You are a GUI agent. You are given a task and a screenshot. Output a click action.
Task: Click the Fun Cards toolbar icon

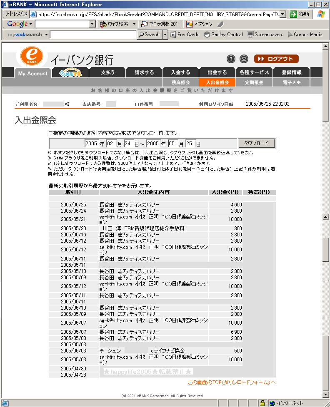point(185,35)
